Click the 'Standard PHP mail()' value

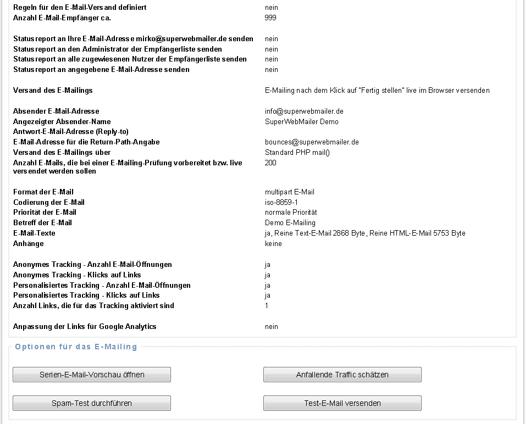coord(297,153)
